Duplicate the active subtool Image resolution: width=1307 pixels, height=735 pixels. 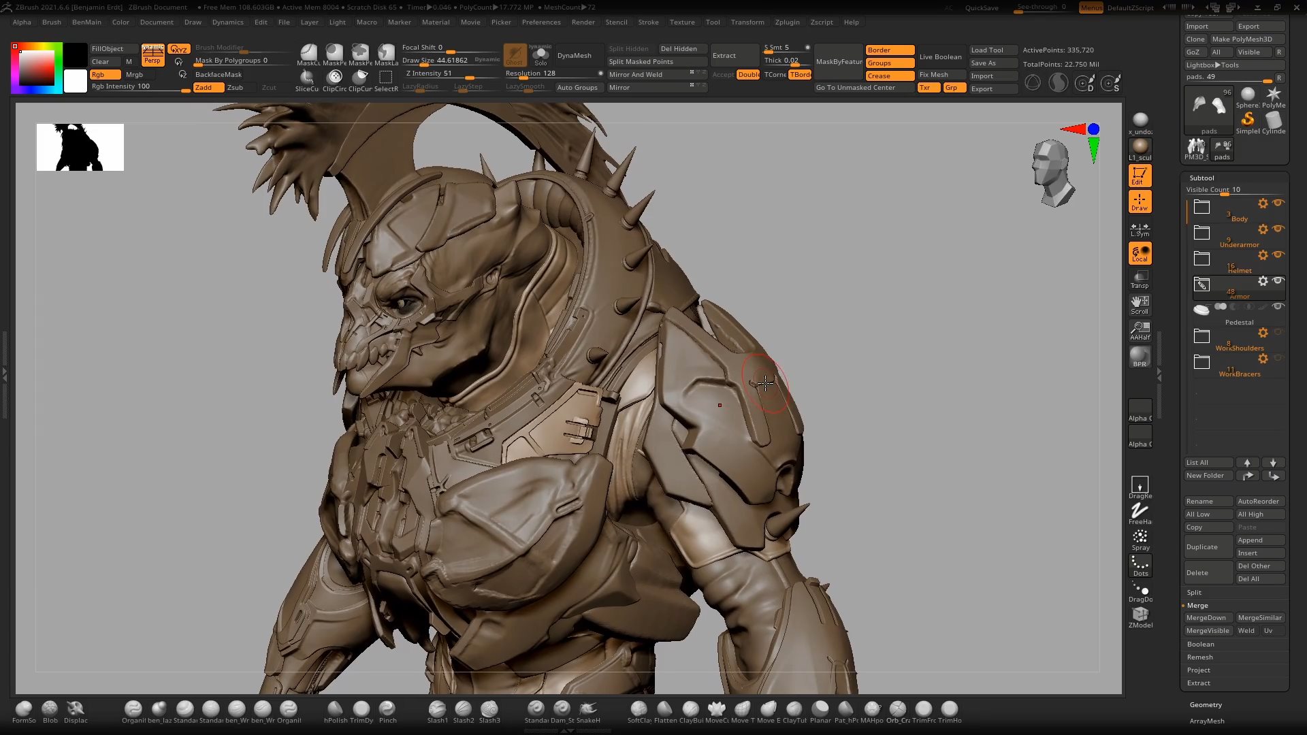(1208, 546)
